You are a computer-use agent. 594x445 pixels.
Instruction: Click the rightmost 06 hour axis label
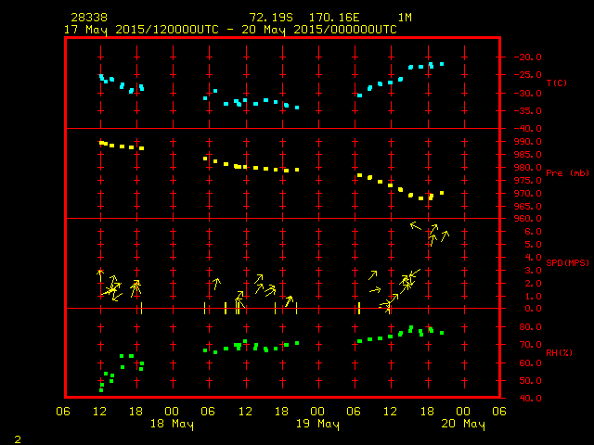pos(498,412)
